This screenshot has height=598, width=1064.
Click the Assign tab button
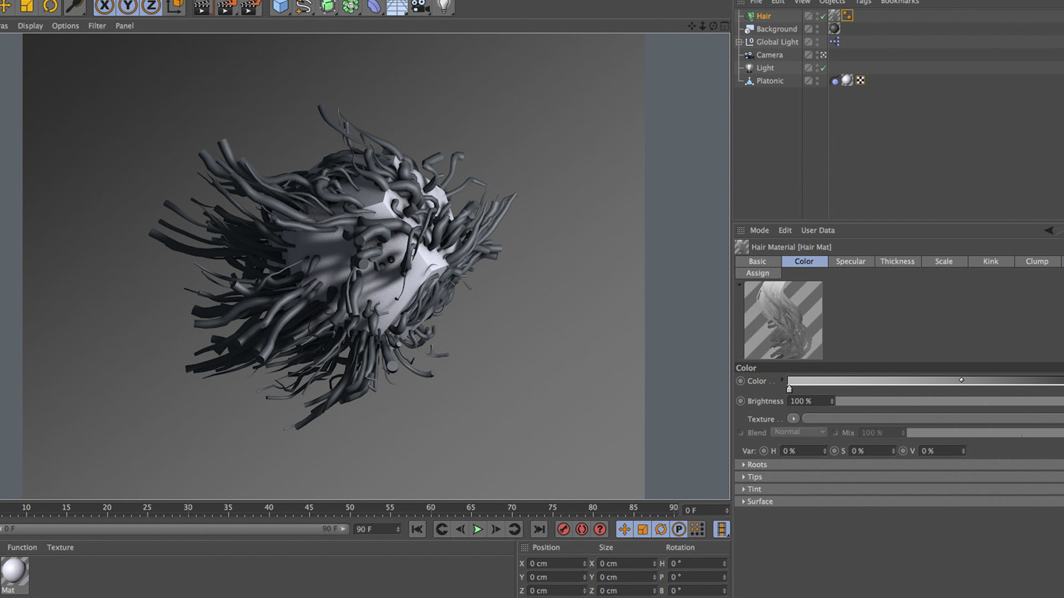(x=758, y=273)
